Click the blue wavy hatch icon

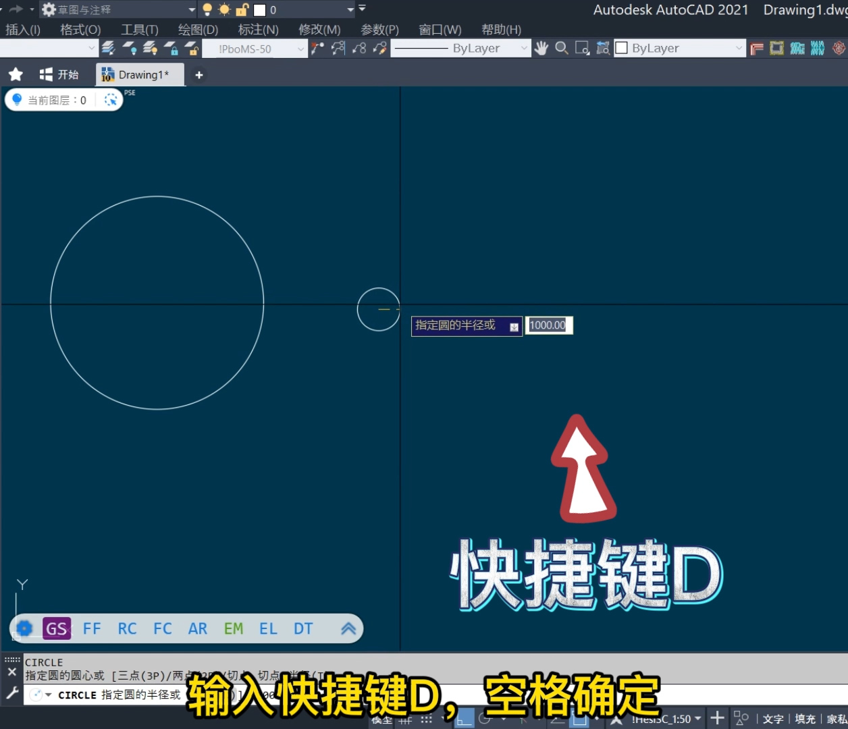(818, 48)
